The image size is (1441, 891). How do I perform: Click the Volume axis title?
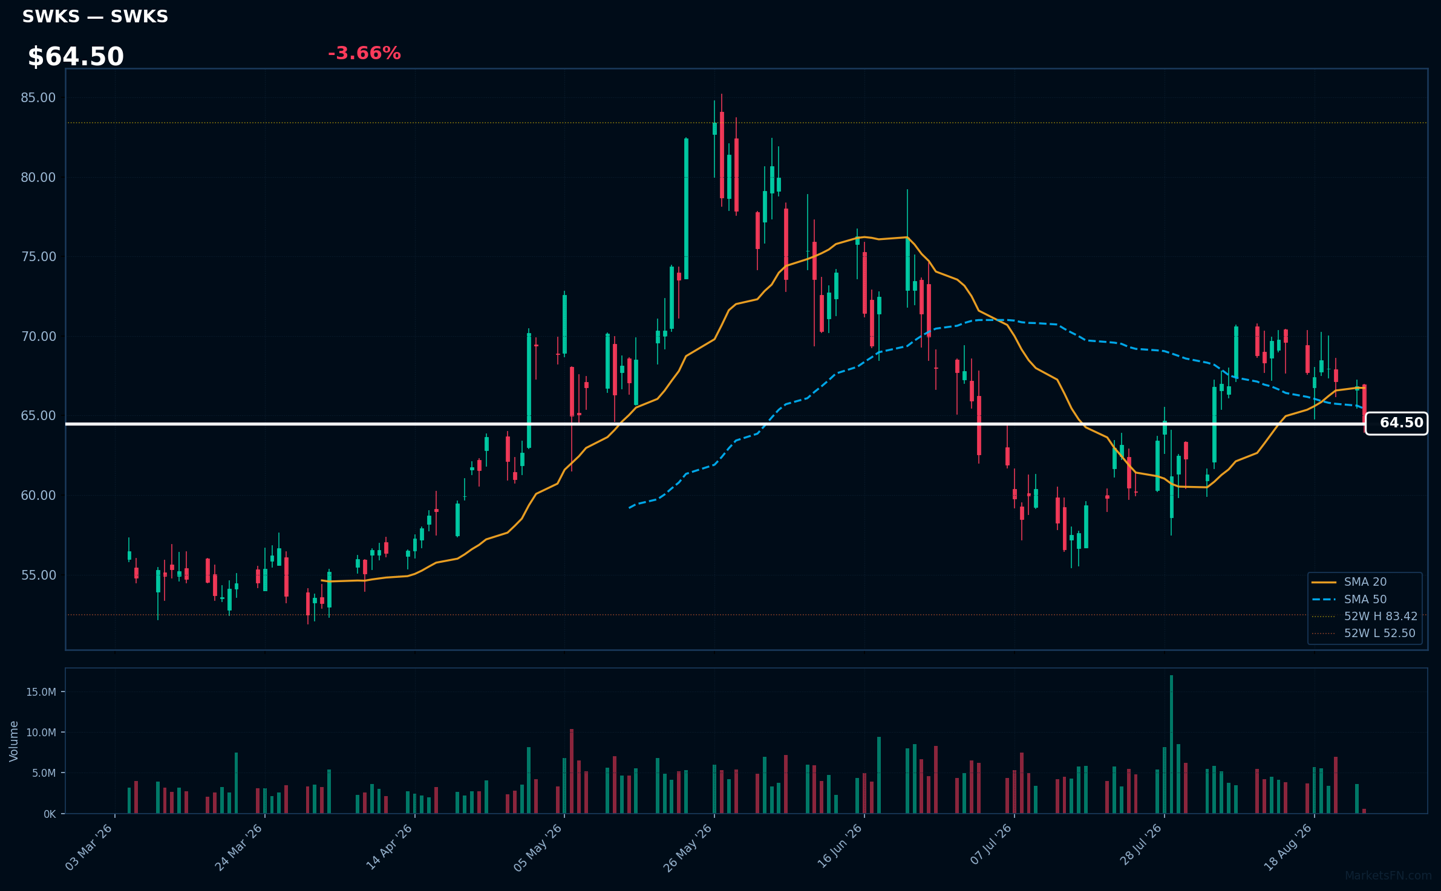click(14, 741)
